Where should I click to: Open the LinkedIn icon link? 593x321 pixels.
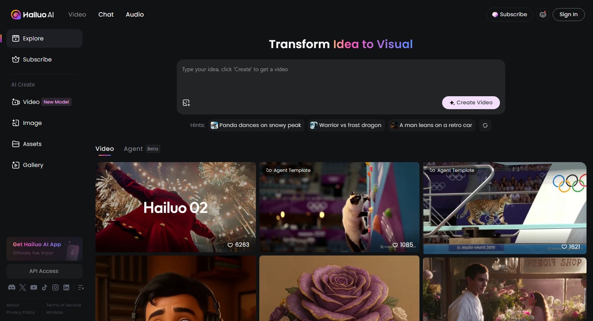[x=66, y=287]
